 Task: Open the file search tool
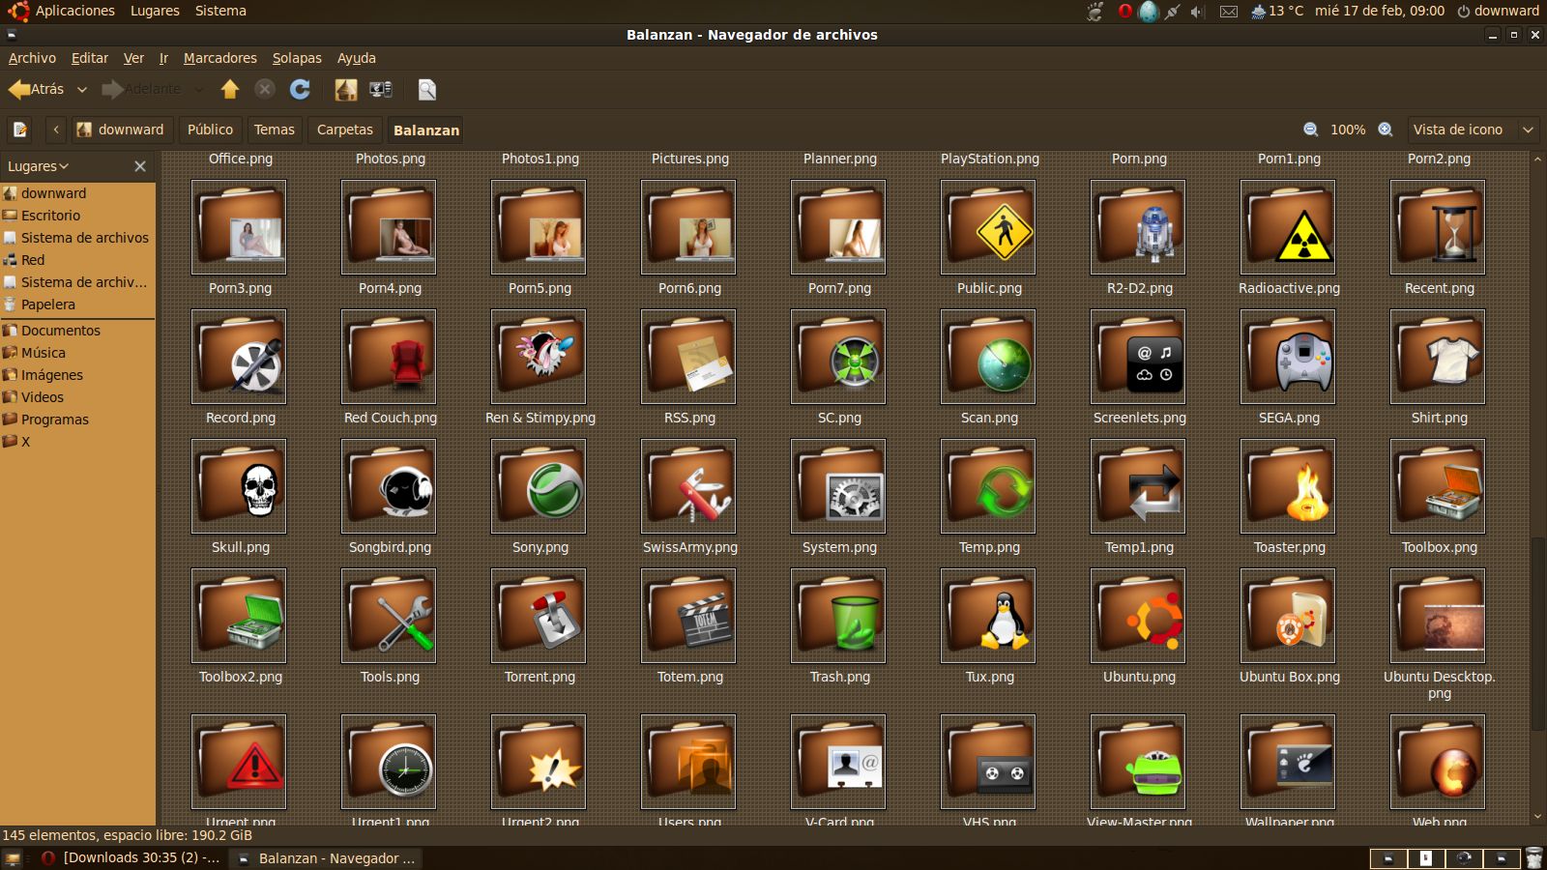tap(426, 89)
